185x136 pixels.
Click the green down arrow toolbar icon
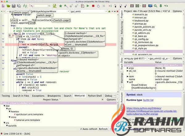pyautogui.click(x=161, y=6)
